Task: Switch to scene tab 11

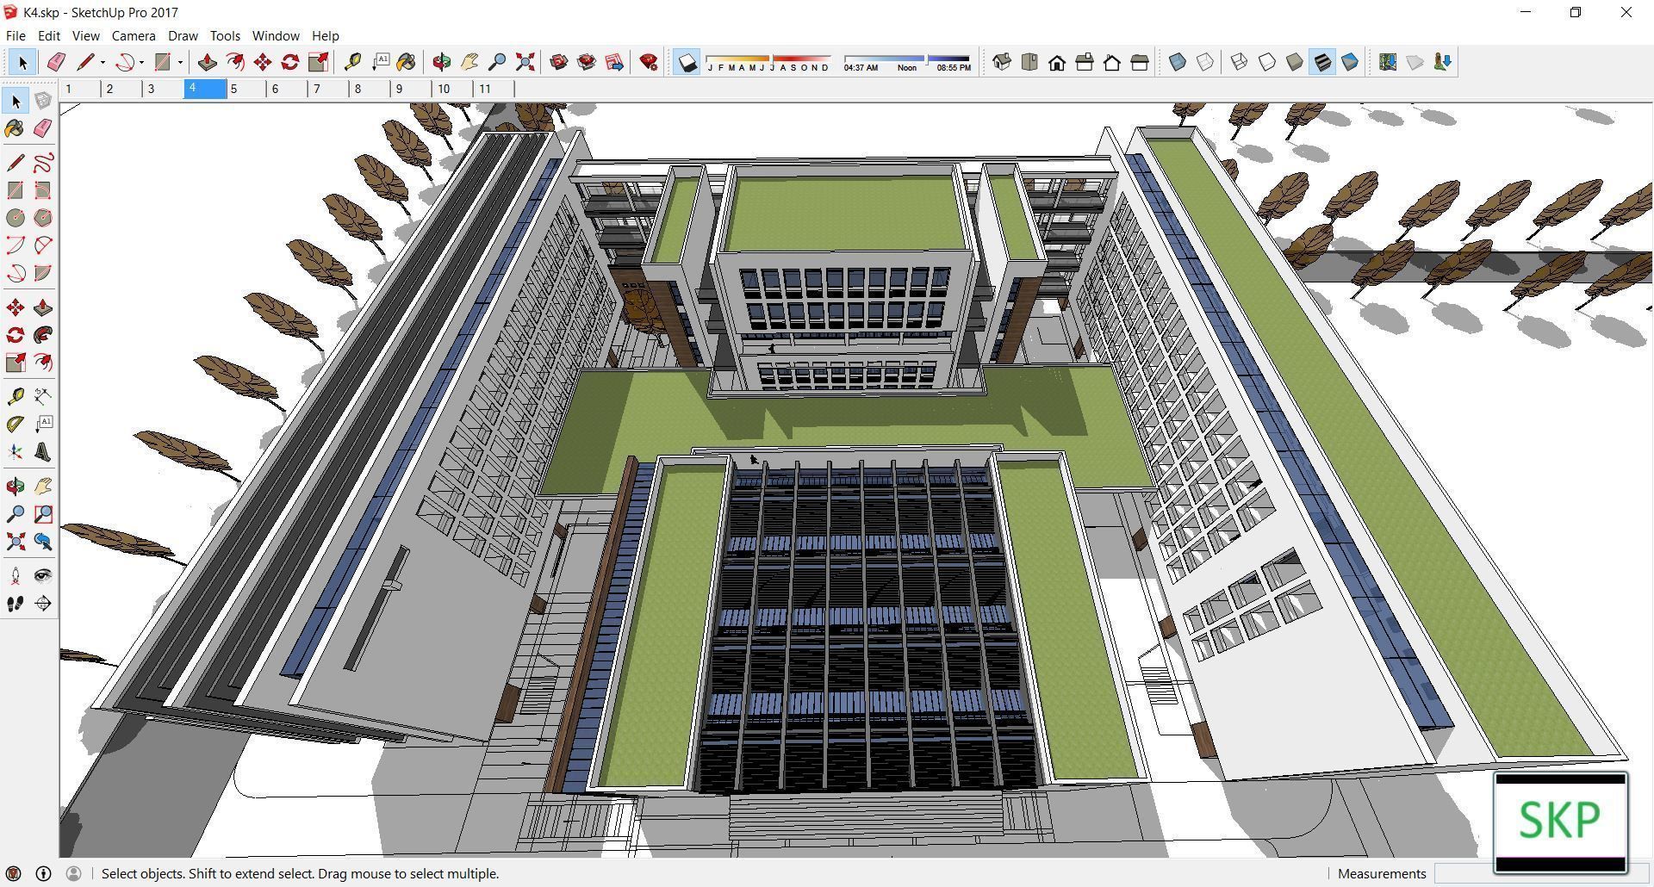Action: pyautogui.click(x=494, y=89)
